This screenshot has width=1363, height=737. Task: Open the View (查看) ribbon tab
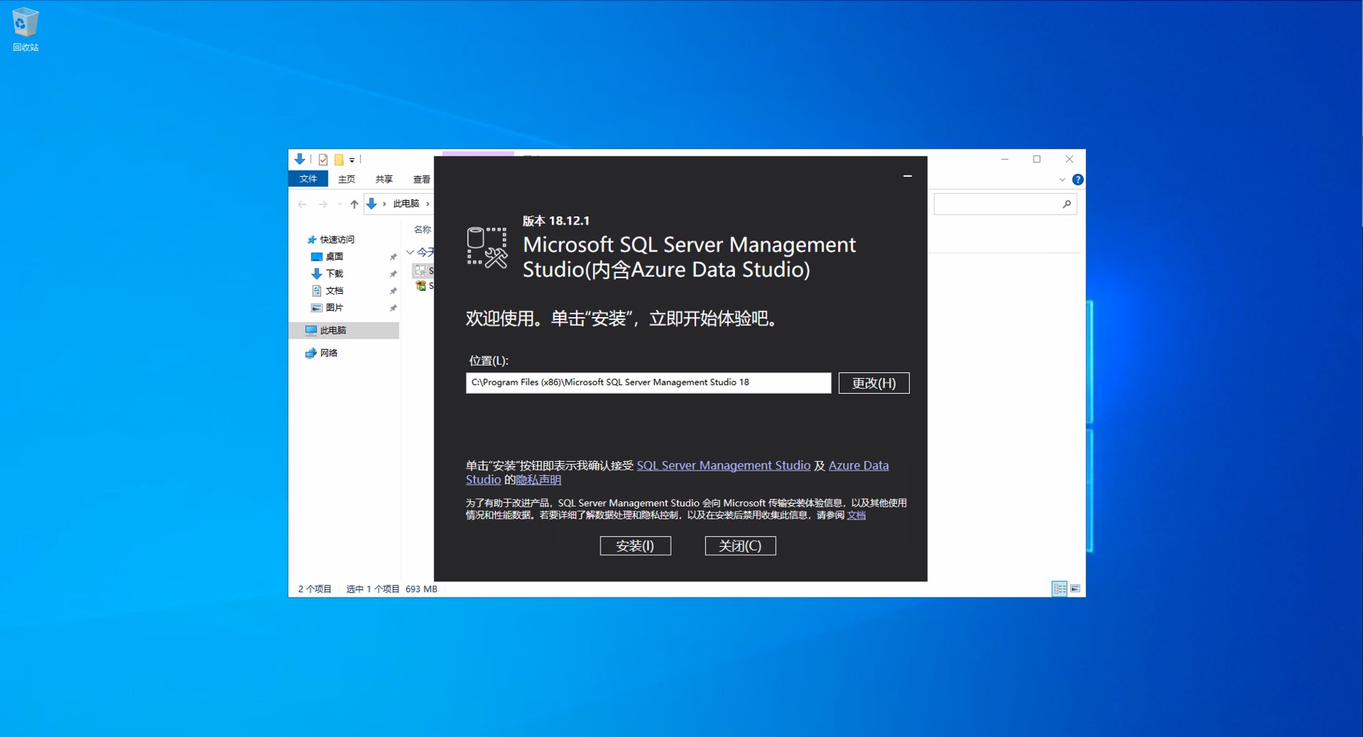421,179
